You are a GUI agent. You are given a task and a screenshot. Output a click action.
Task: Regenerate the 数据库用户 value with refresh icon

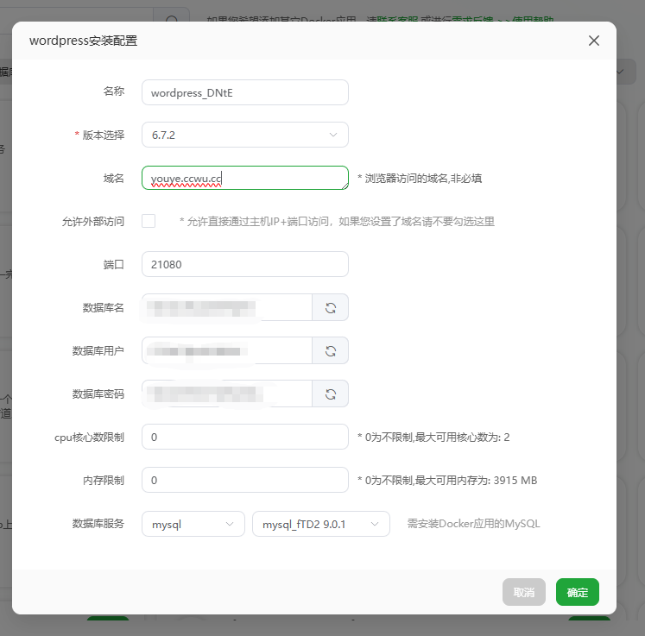330,350
